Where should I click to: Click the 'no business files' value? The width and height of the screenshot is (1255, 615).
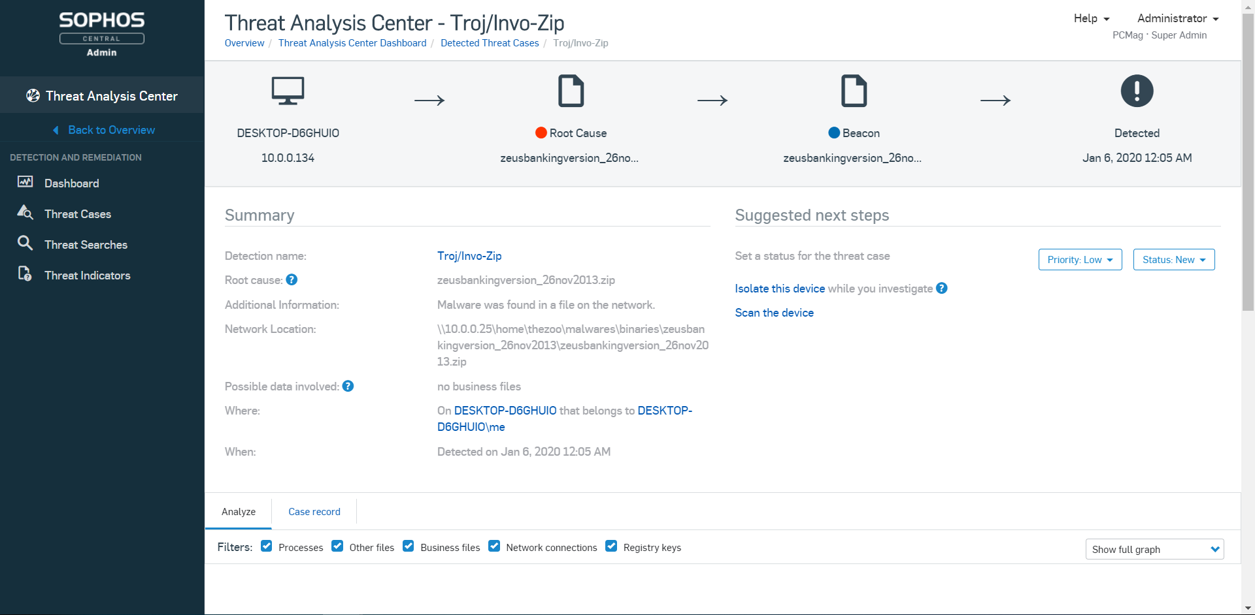coord(479,386)
